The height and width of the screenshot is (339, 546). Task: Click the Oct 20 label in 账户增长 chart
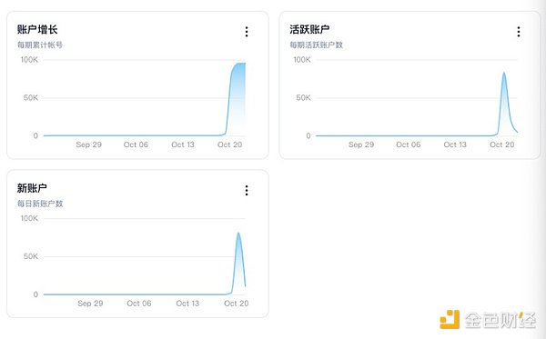click(230, 145)
